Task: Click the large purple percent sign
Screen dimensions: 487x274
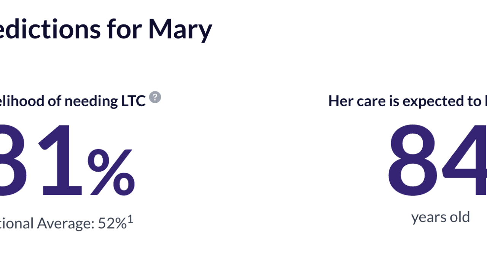Action: 111,172
